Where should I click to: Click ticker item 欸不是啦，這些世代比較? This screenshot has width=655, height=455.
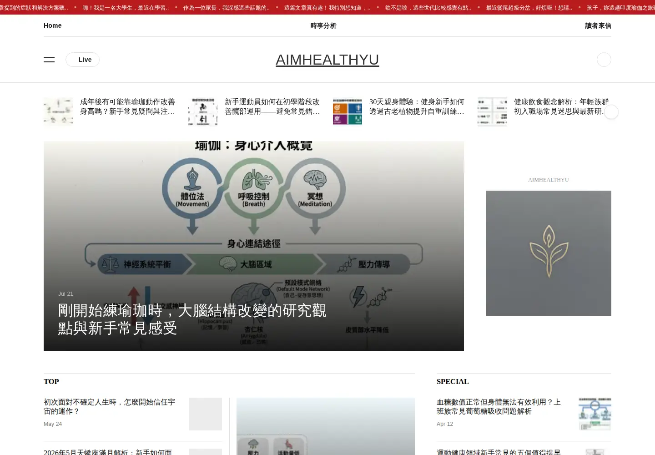point(428,8)
